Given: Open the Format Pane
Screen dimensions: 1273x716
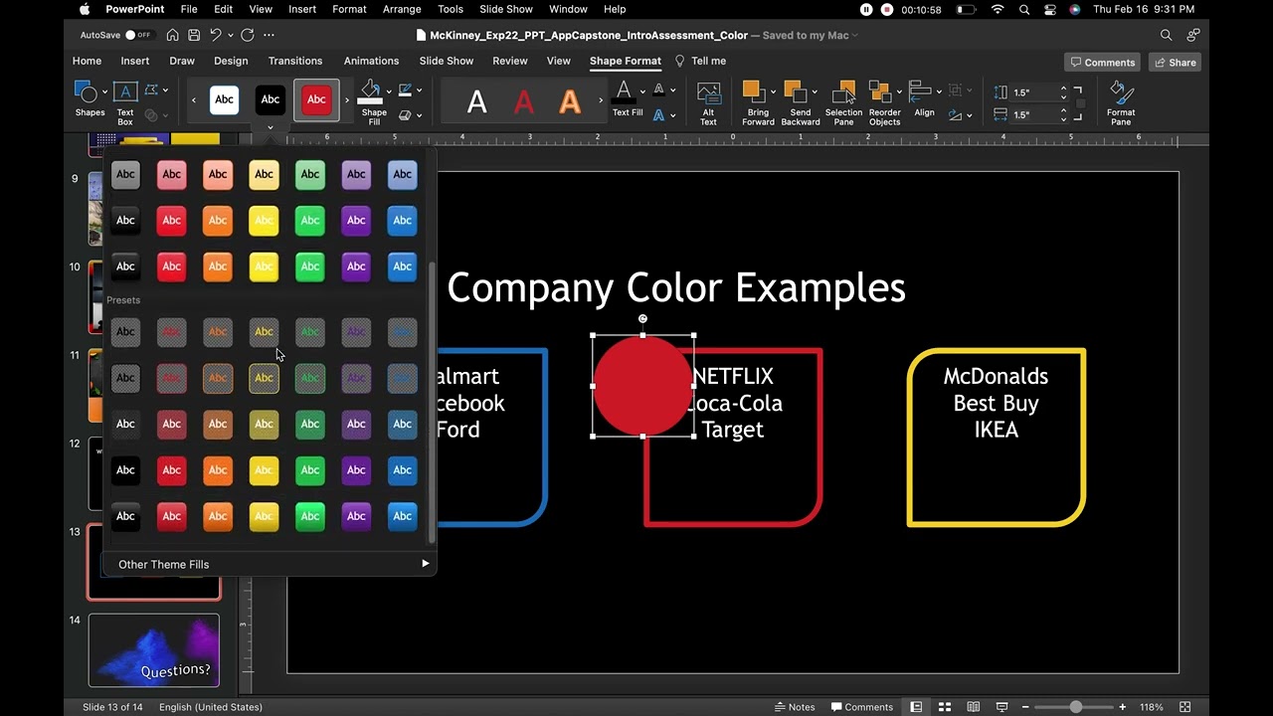Looking at the screenshot, I should pyautogui.click(x=1121, y=103).
